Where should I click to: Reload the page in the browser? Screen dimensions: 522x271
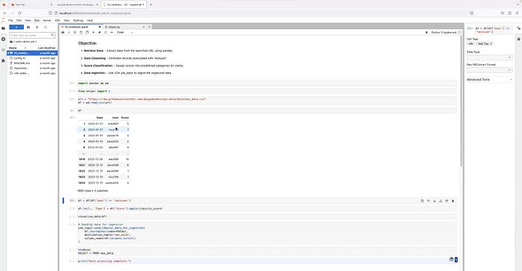point(19,13)
